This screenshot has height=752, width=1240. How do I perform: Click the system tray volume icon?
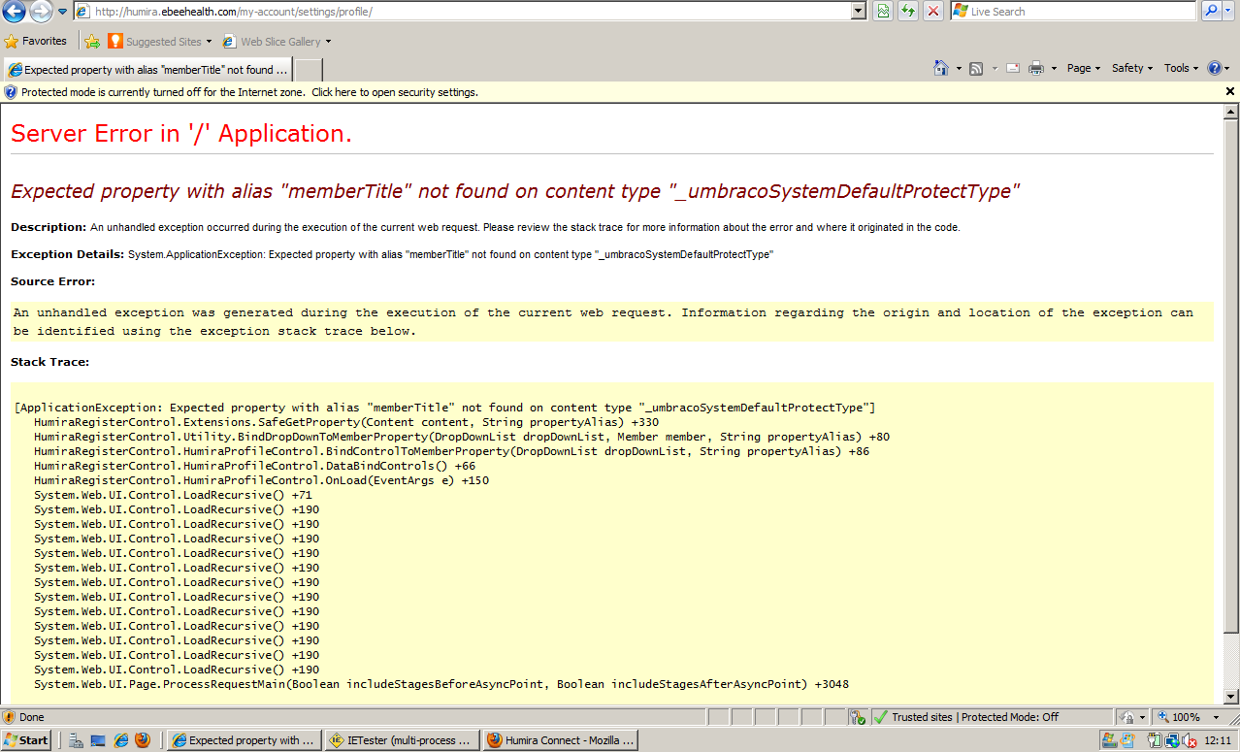coord(1190,740)
